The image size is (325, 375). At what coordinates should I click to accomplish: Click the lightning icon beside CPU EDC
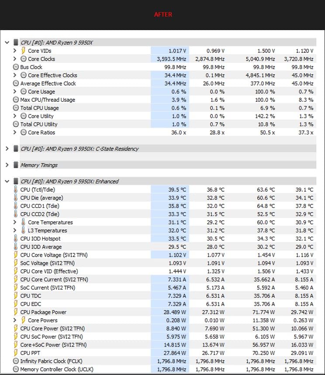point(16,304)
